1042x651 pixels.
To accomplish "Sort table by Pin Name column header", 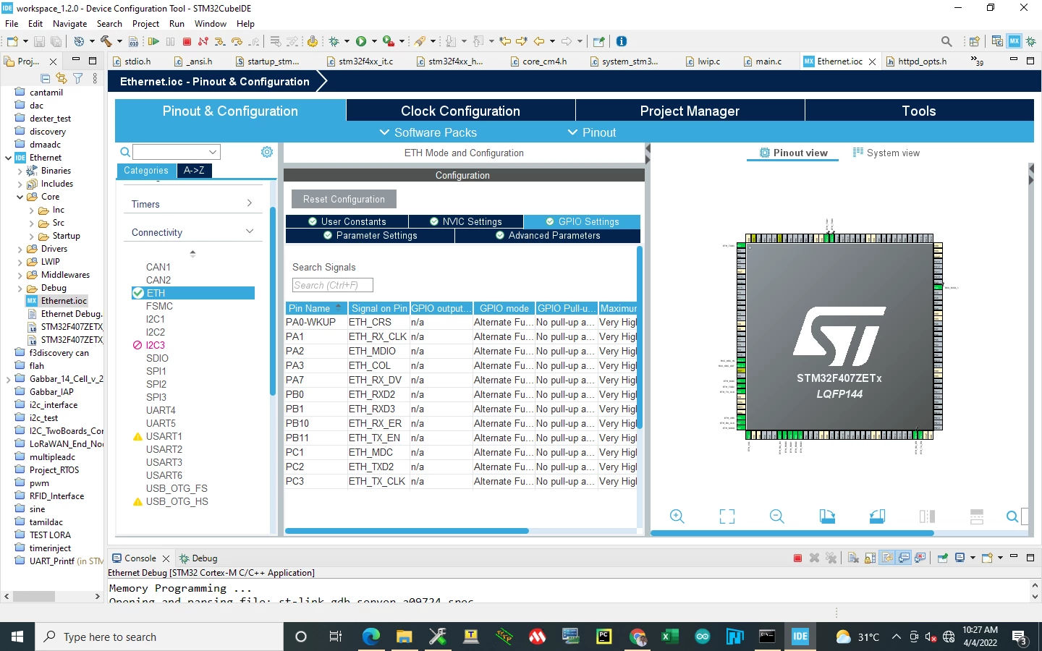I will tap(315, 308).
